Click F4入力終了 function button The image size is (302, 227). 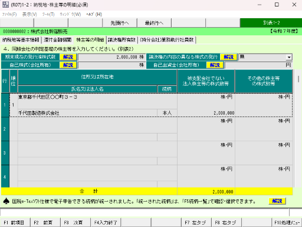click(x=106, y=222)
